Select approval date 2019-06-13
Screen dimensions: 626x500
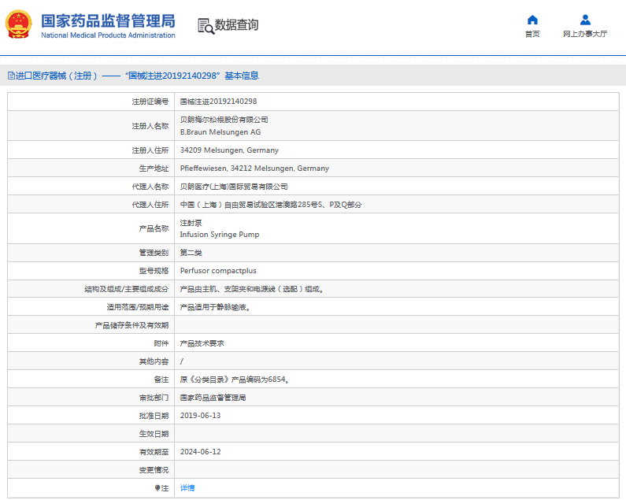pyautogui.click(x=201, y=416)
